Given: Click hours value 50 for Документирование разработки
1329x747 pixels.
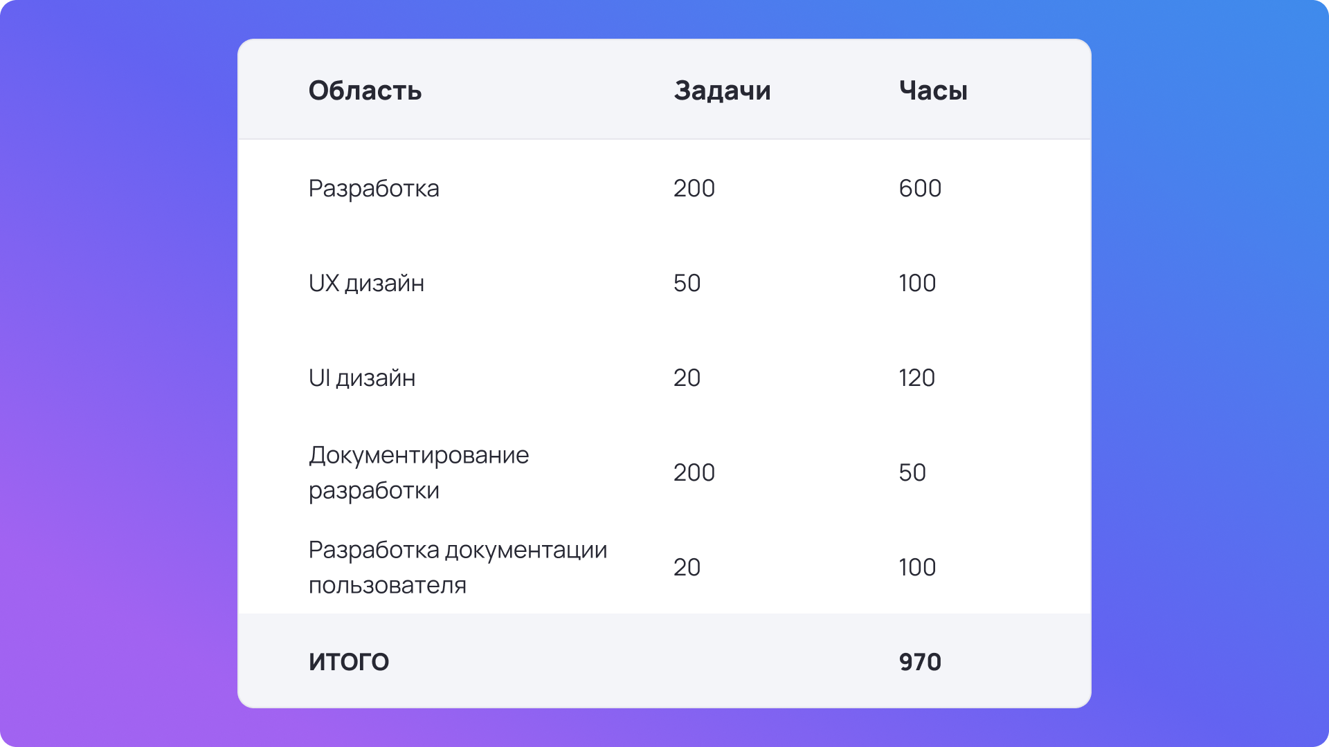Looking at the screenshot, I should 912,472.
